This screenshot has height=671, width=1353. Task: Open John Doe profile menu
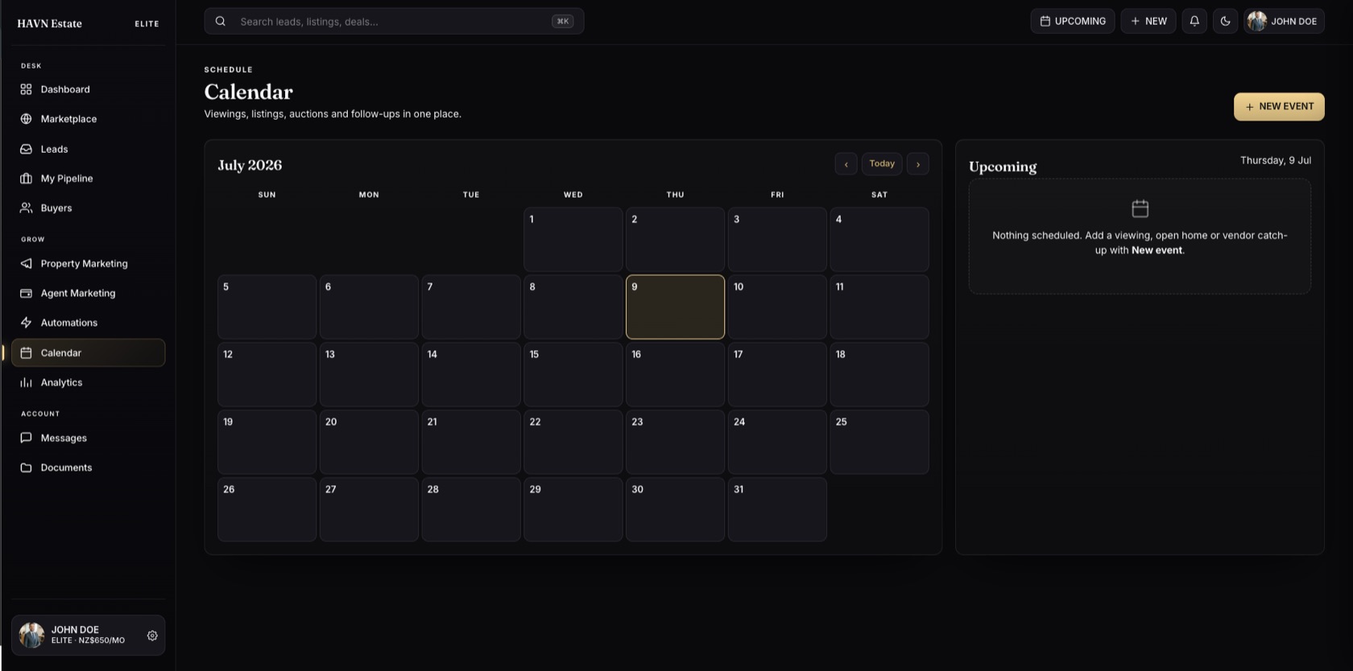[x=1284, y=21]
